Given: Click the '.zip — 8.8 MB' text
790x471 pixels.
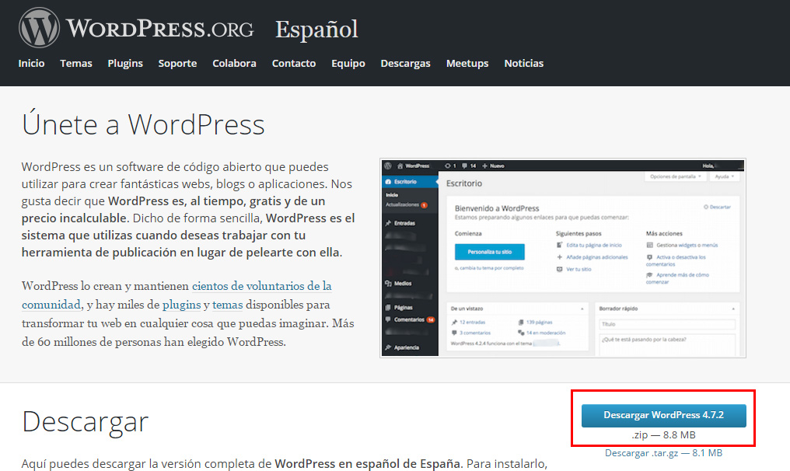Looking at the screenshot, I should (x=663, y=434).
